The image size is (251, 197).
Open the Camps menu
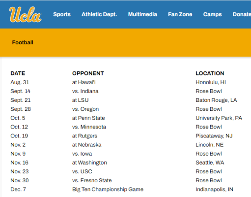tap(213, 14)
